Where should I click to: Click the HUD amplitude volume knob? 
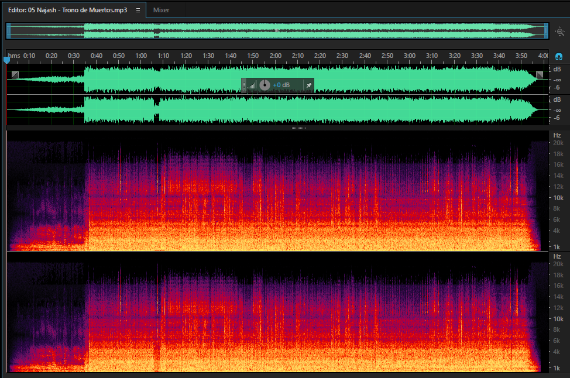coord(265,85)
